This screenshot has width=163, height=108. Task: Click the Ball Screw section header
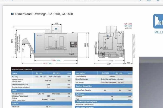[x=104, y=94]
